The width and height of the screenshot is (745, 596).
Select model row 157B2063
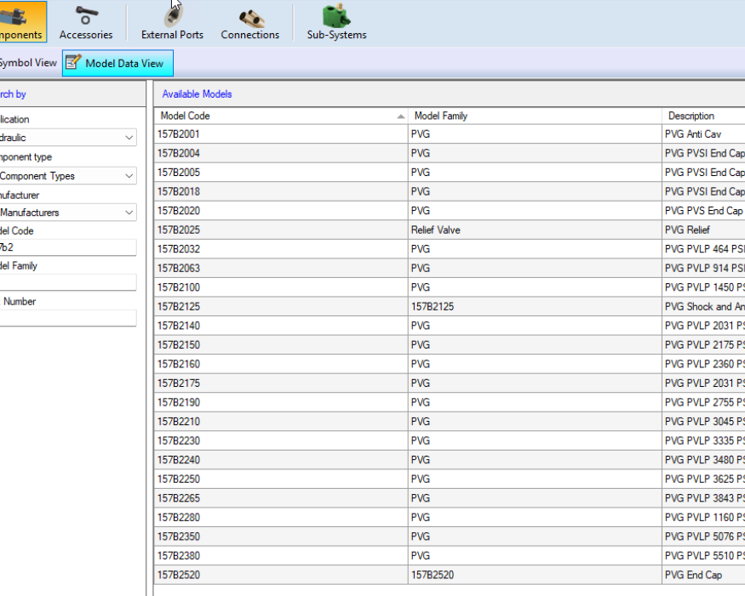pos(450,268)
